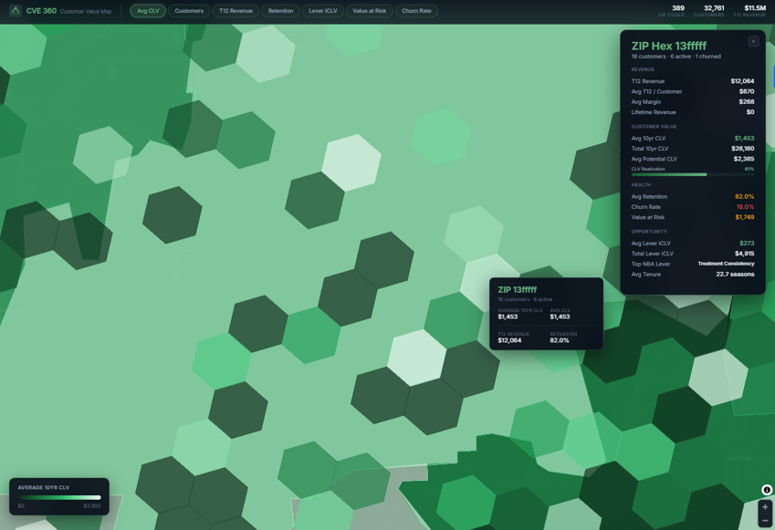This screenshot has width=775, height=530.
Task: Click the circular locate icon above zoom controls
Action: click(x=765, y=489)
